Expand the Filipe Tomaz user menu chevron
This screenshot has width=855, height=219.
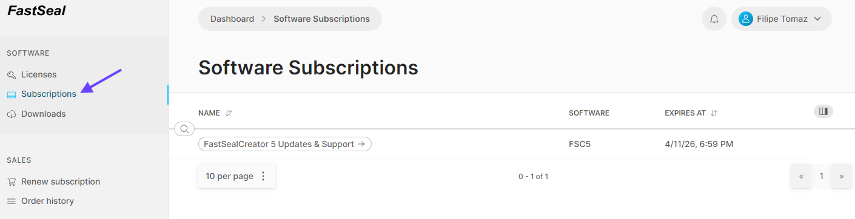click(817, 19)
